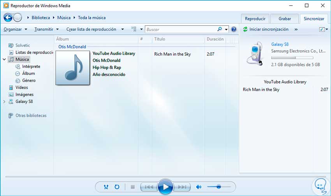Click the Stop button
This screenshot has height=196, width=331.
132,187
